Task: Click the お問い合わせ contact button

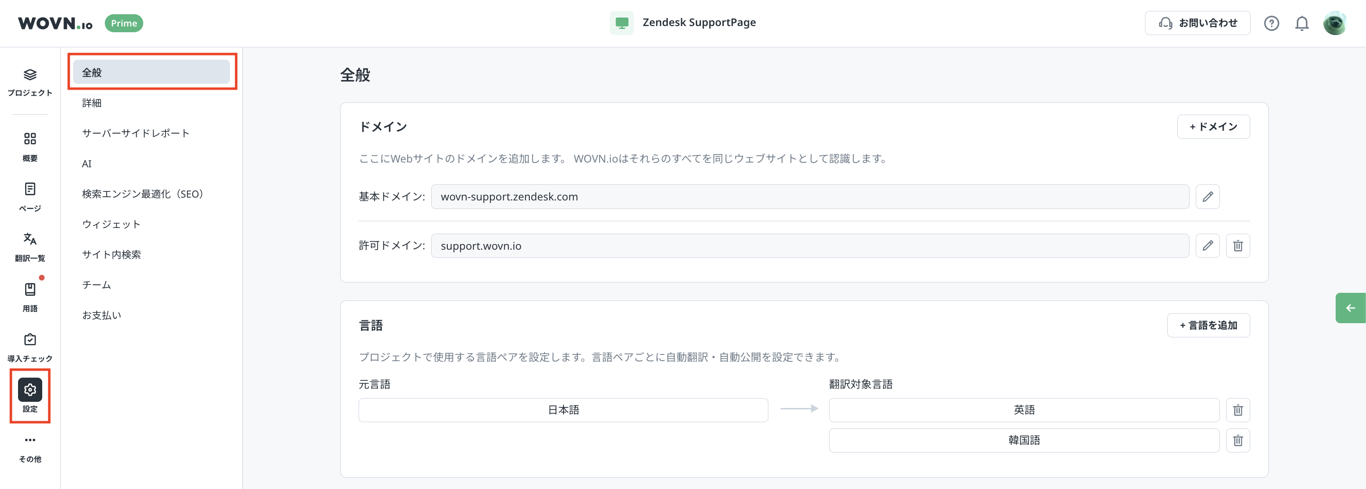Action: point(1197,23)
